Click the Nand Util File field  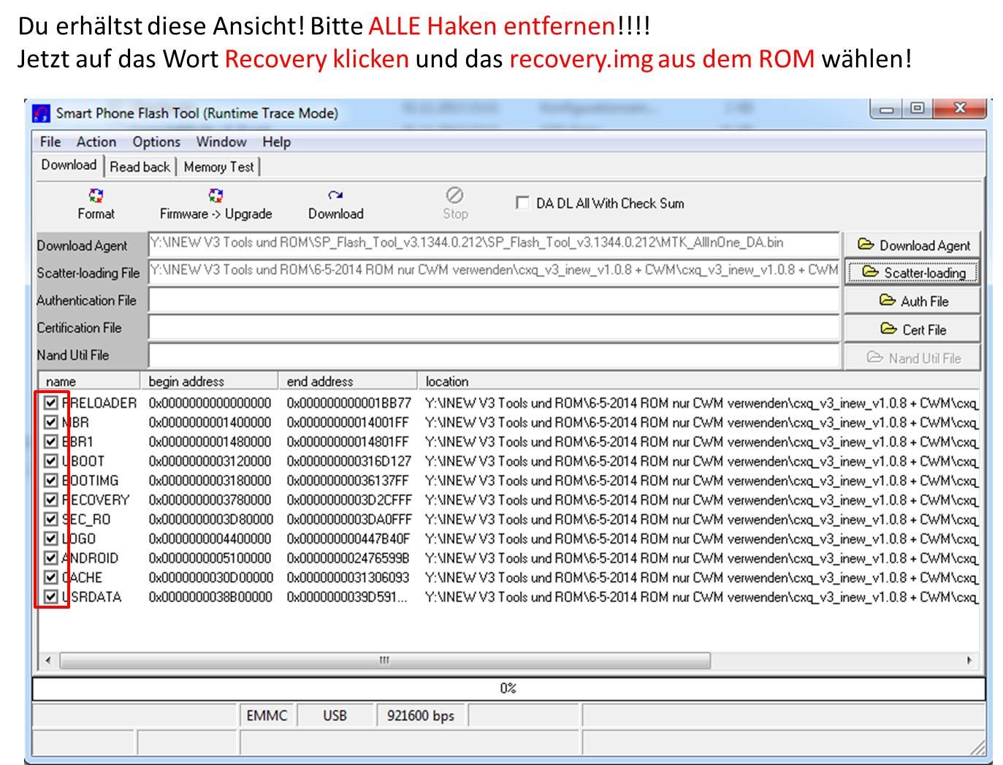[x=494, y=355]
